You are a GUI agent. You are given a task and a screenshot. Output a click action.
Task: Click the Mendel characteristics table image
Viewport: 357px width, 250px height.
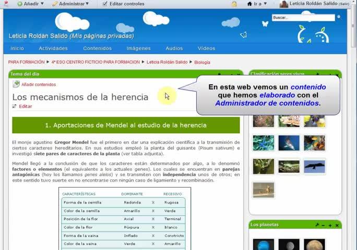[125, 219]
